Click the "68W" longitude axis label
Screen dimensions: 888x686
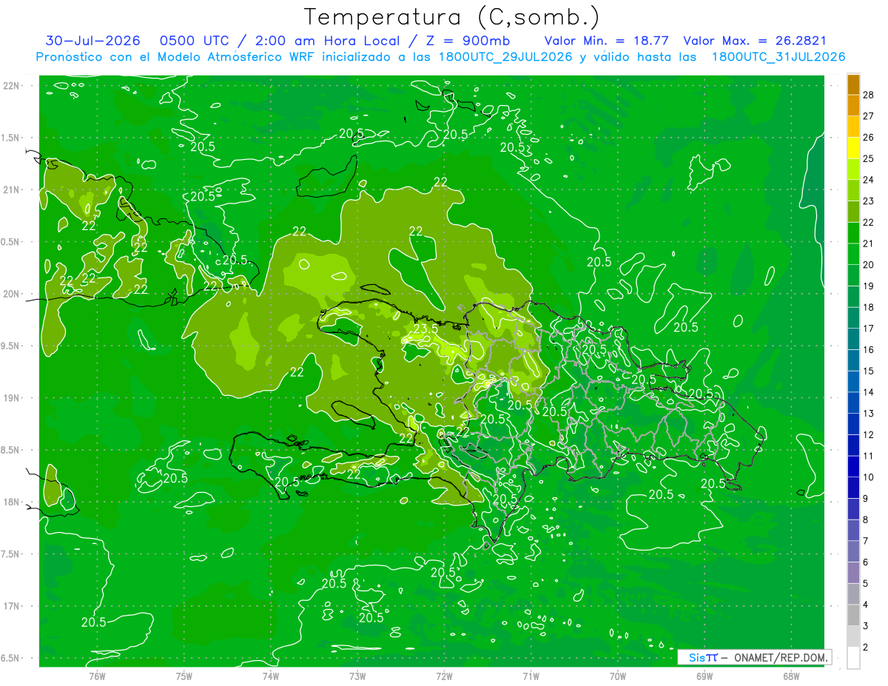coord(790,675)
